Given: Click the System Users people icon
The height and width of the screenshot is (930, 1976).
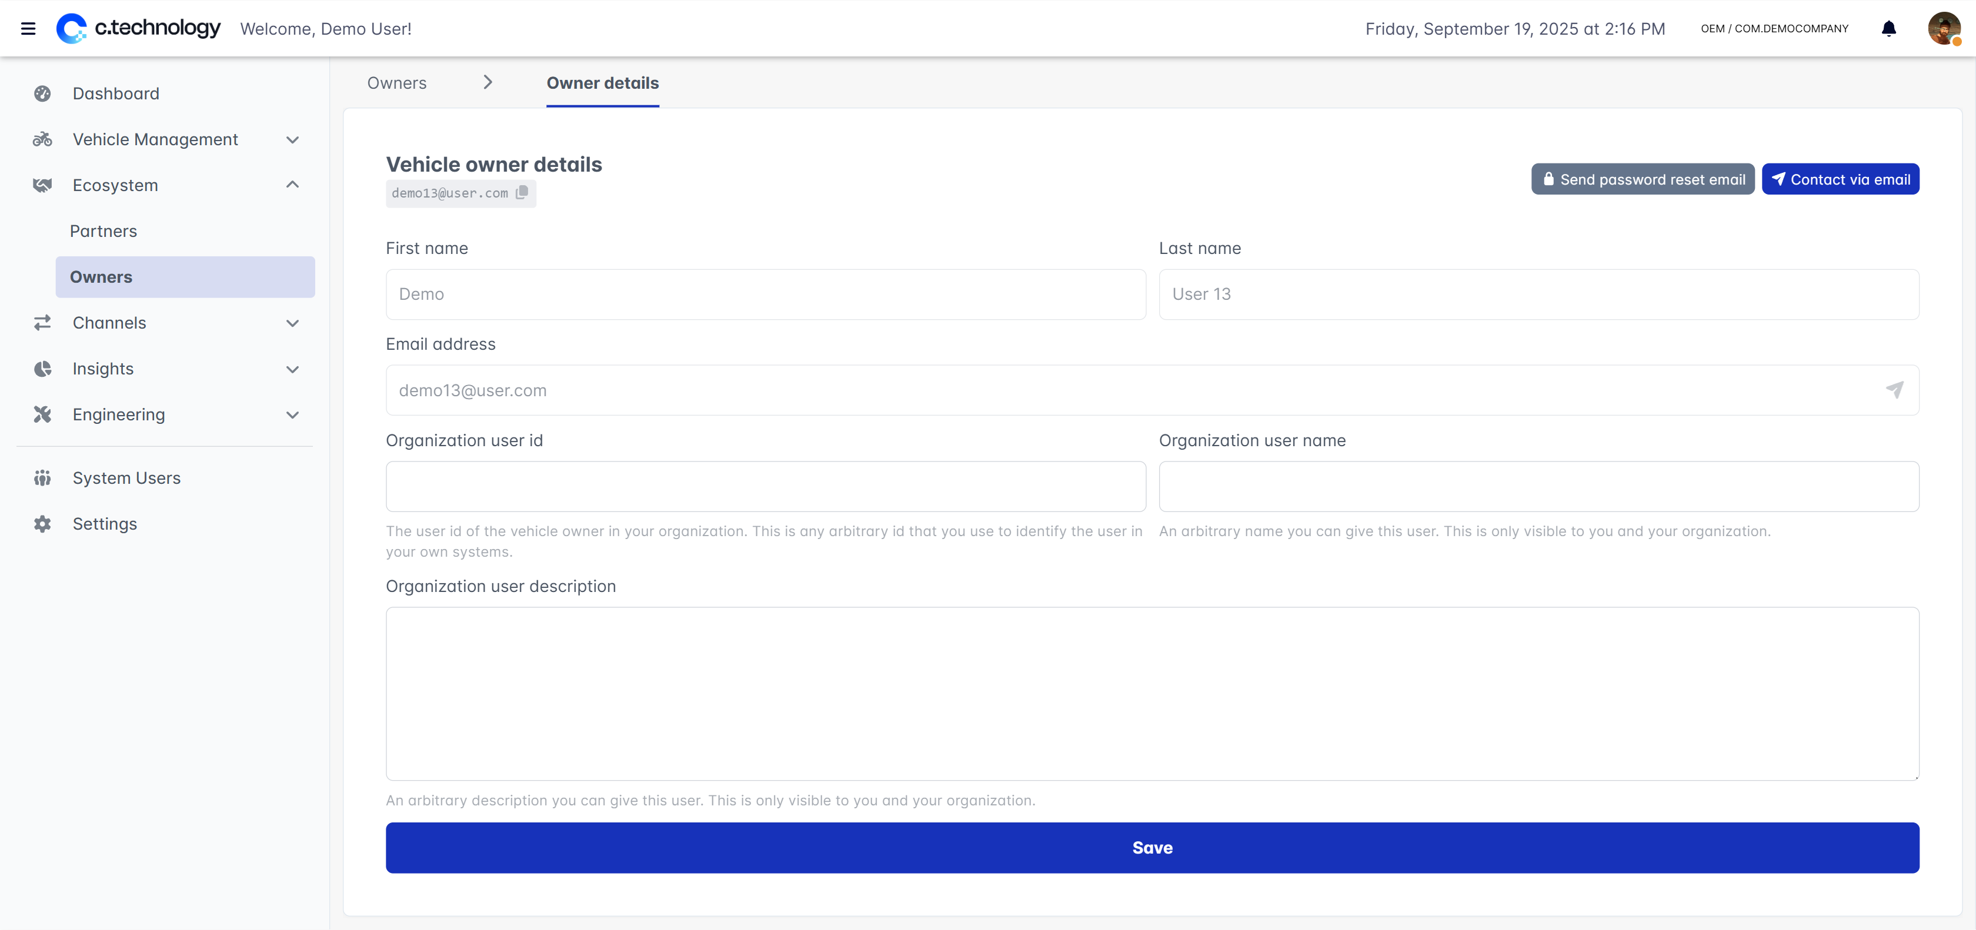Looking at the screenshot, I should [x=42, y=478].
